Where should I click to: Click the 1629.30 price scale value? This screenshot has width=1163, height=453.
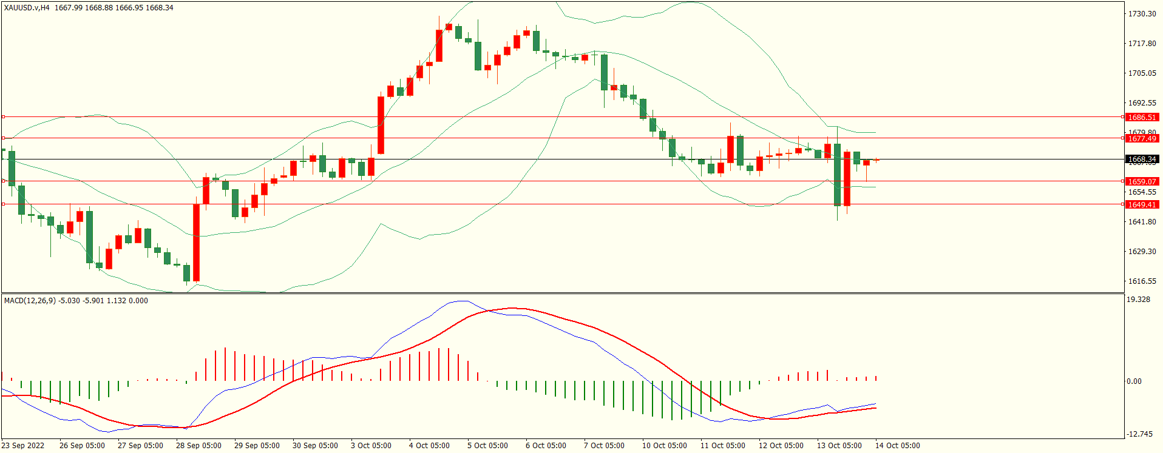coord(1142,251)
